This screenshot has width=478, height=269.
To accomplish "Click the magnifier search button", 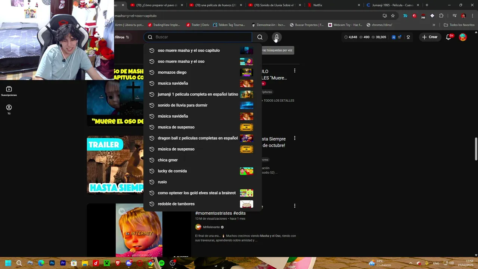I will tap(260, 37).
